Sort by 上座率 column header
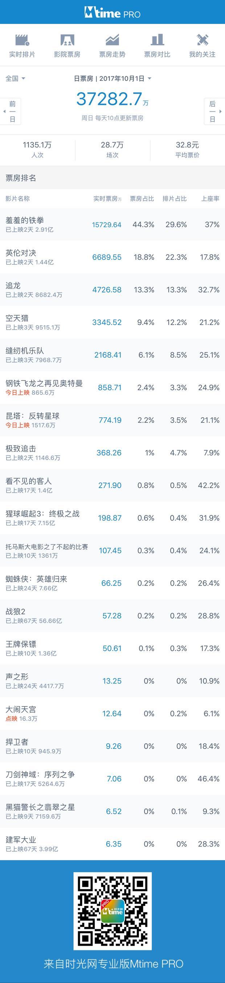225x983 pixels. coord(210,199)
